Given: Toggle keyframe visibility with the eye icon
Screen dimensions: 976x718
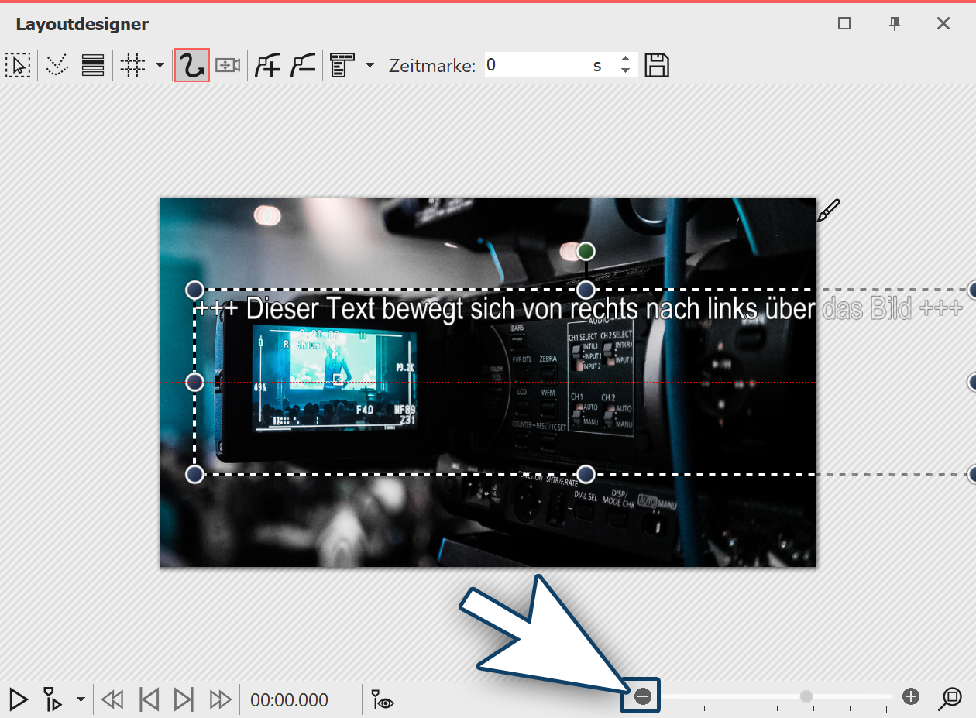Looking at the screenshot, I should [381, 699].
